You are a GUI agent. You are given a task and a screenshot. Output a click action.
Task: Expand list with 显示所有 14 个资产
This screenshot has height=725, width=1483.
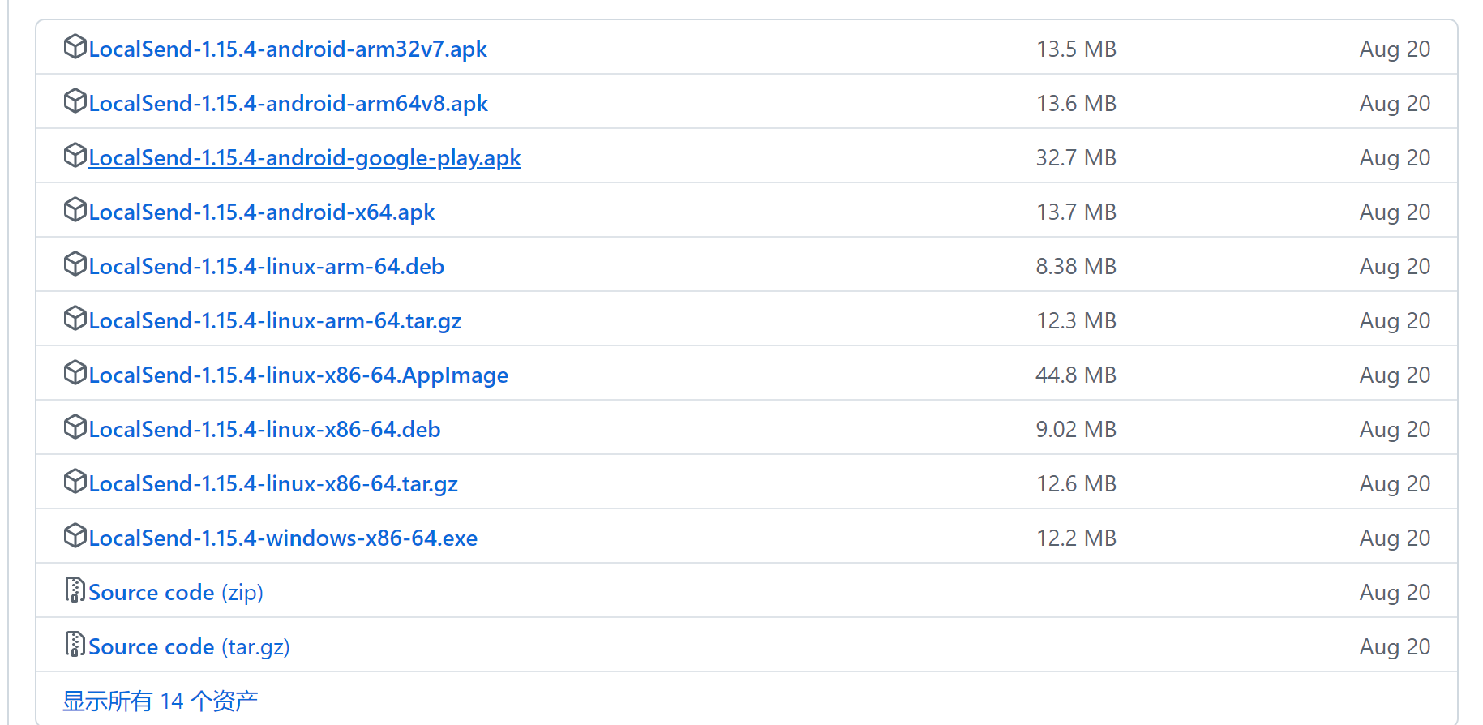[160, 701]
